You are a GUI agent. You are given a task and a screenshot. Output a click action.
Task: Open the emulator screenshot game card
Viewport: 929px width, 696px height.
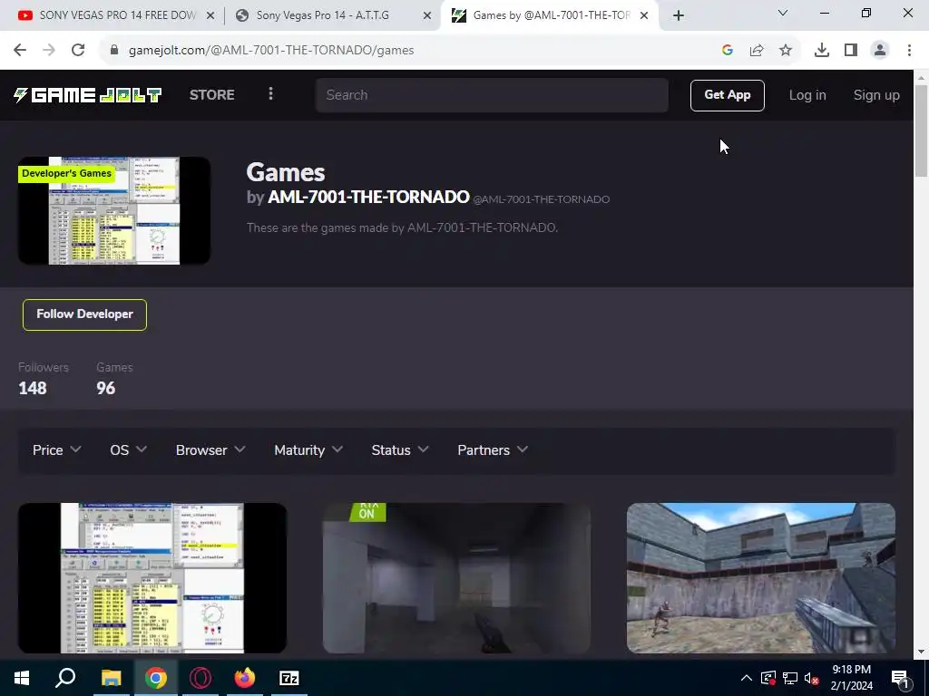[x=152, y=578]
